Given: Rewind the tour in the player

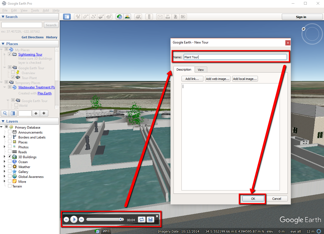Looking at the screenshot, I should (x=66, y=219).
